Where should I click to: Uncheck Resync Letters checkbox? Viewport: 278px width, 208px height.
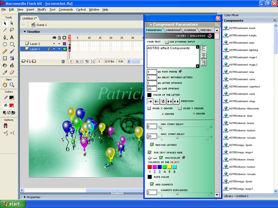[x=152, y=145]
